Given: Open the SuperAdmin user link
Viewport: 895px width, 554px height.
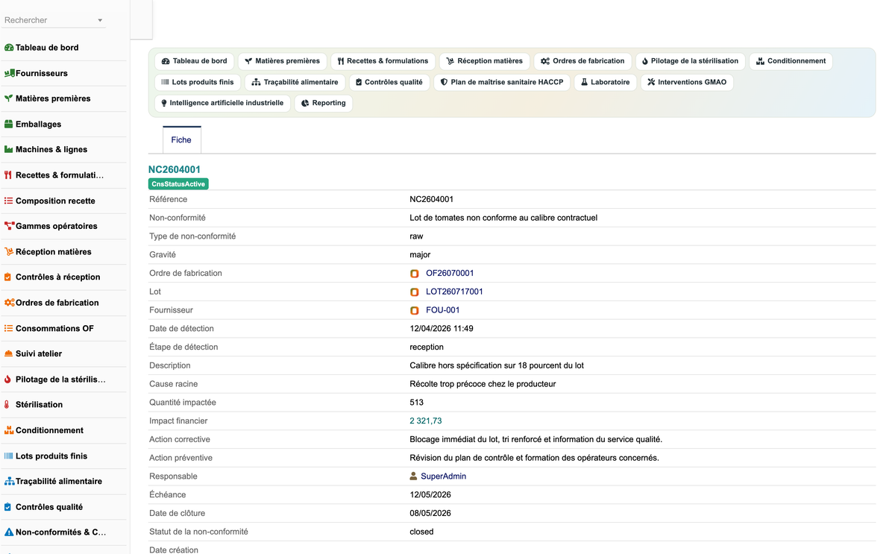Looking at the screenshot, I should pyautogui.click(x=443, y=476).
